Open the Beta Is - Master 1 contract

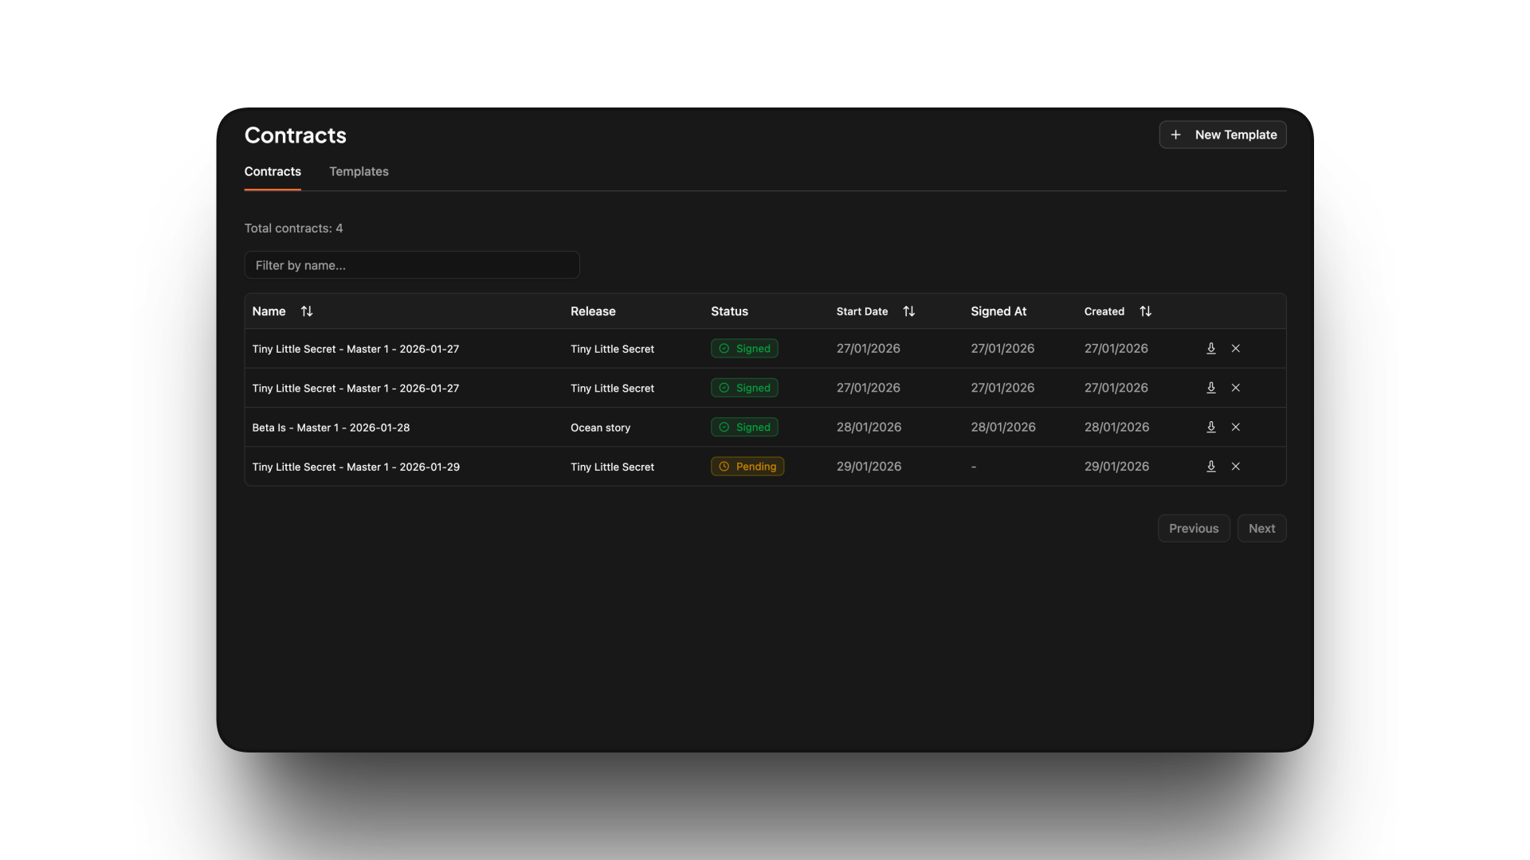[331, 428]
